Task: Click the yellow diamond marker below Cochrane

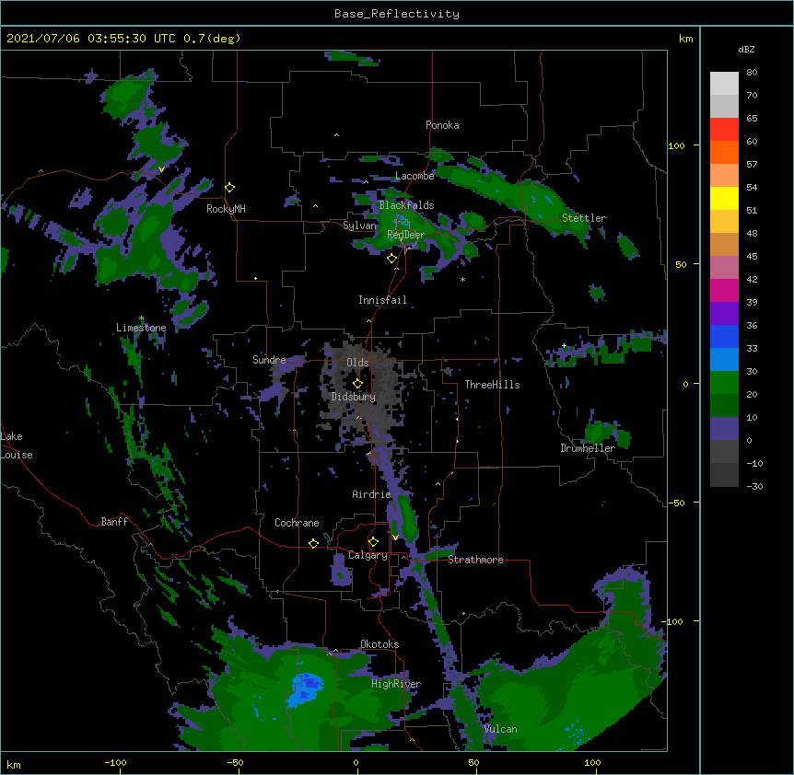Action: coord(313,543)
